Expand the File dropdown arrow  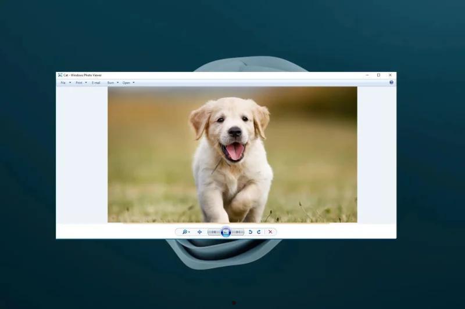pos(70,83)
